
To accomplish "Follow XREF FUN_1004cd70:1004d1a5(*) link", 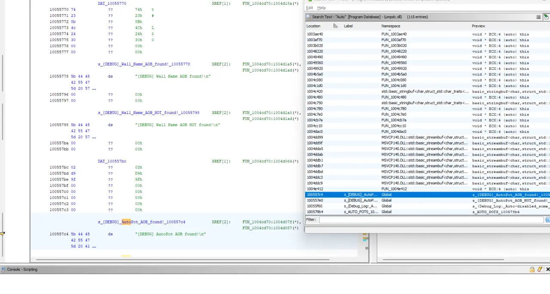I will tap(271, 64).
